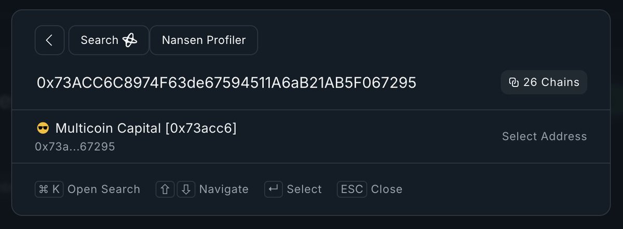This screenshot has width=623, height=229.
Task: Click the shortened 0x73a...67295 address
Action: 75,147
